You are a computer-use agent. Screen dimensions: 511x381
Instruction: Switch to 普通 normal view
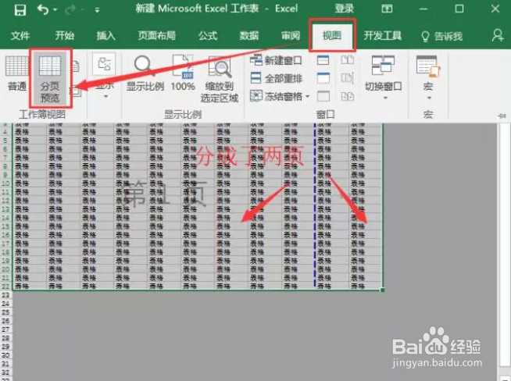coord(17,73)
